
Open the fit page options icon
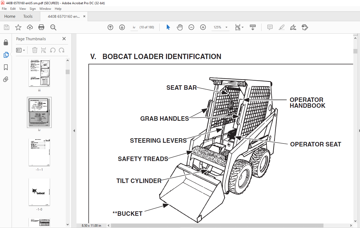click(x=238, y=27)
